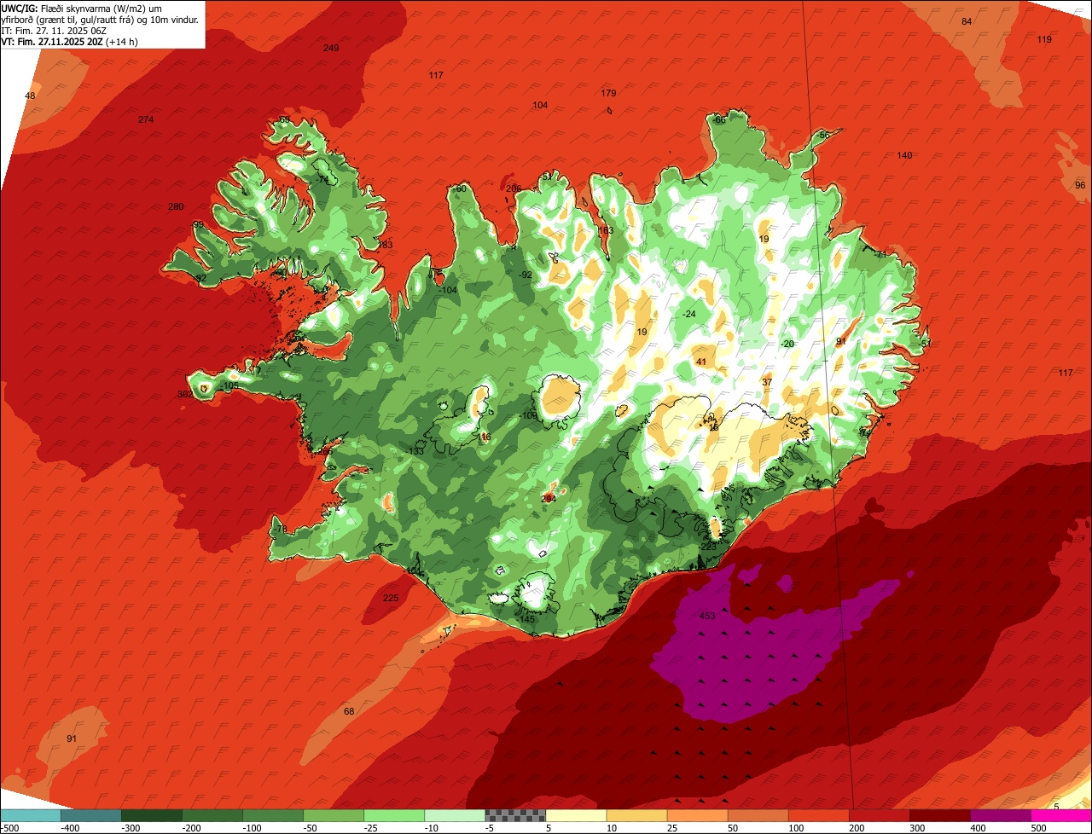1092x834 pixels.
Task: Click the -24 value in the highlands
Action: (689, 314)
